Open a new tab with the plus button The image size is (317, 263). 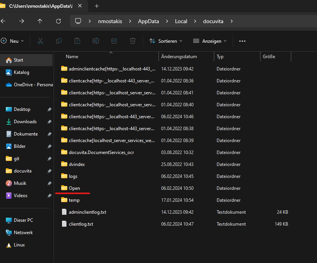(97, 6)
